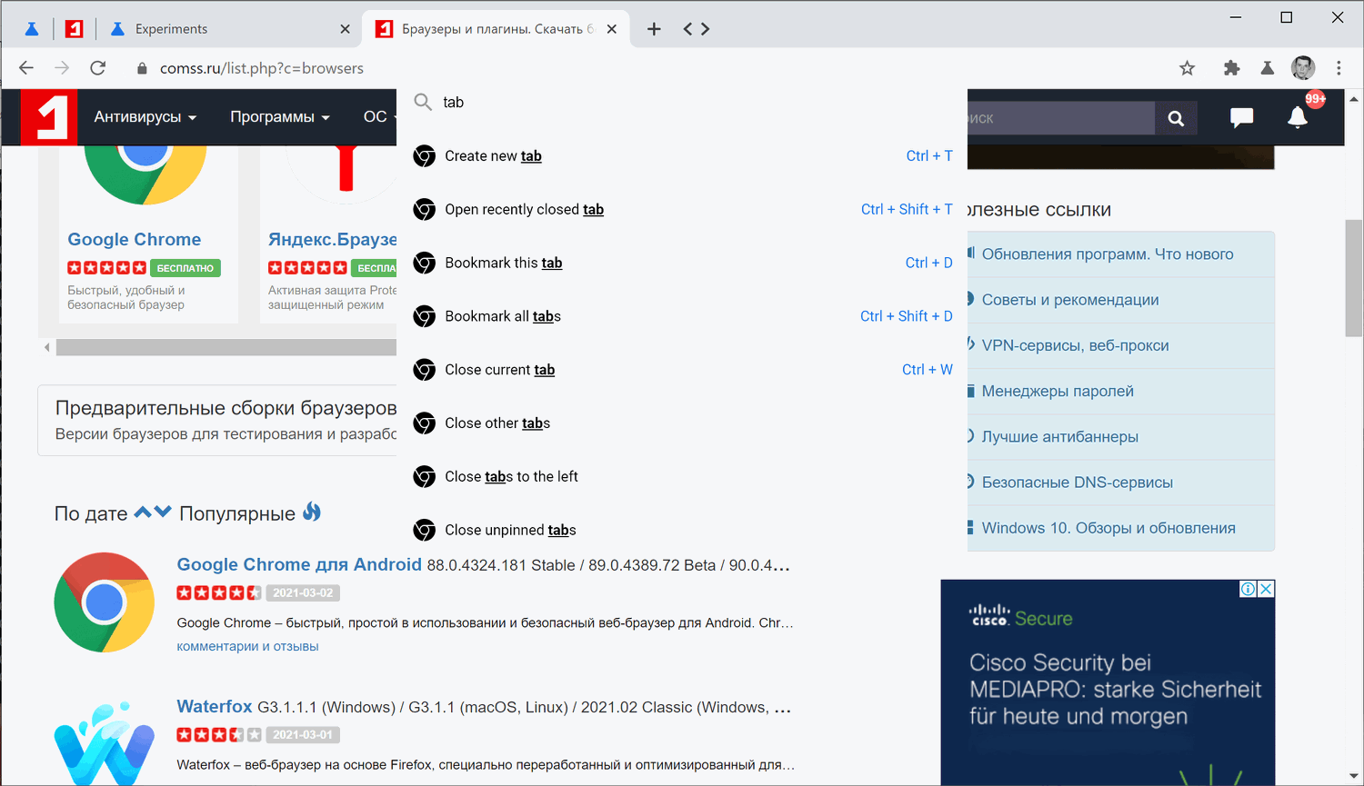Viewport: 1364px width, 786px height.
Task: Bookmark this page with the star icon
Action: (x=1188, y=68)
